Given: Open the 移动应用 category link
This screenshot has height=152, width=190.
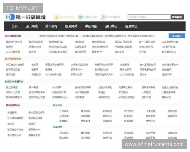Looking at the screenshot, I should click(107, 133).
